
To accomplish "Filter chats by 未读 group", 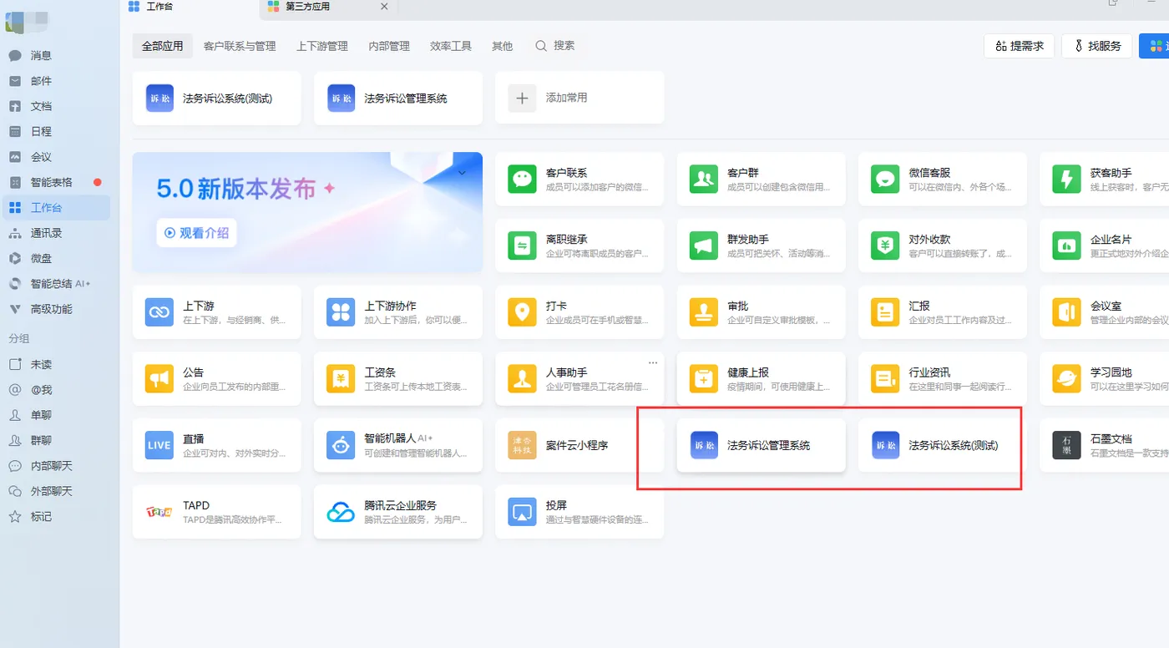I will [x=55, y=365].
